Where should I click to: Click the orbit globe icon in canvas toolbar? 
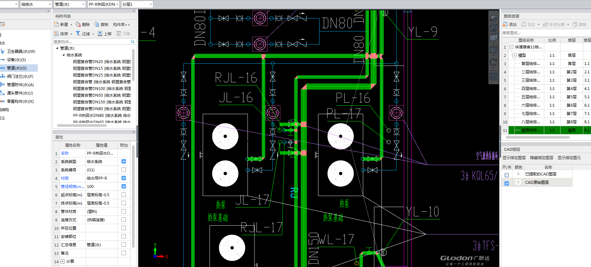pyautogui.click(x=494, y=19)
